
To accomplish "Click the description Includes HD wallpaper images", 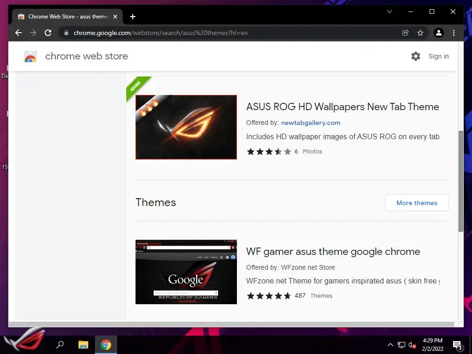I will tap(342, 136).
